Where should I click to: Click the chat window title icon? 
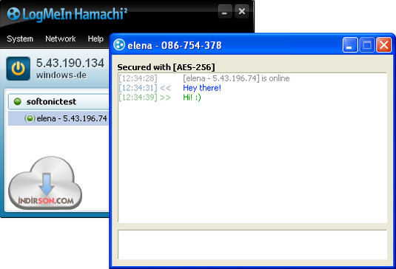pyautogui.click(x=119, y=45)
